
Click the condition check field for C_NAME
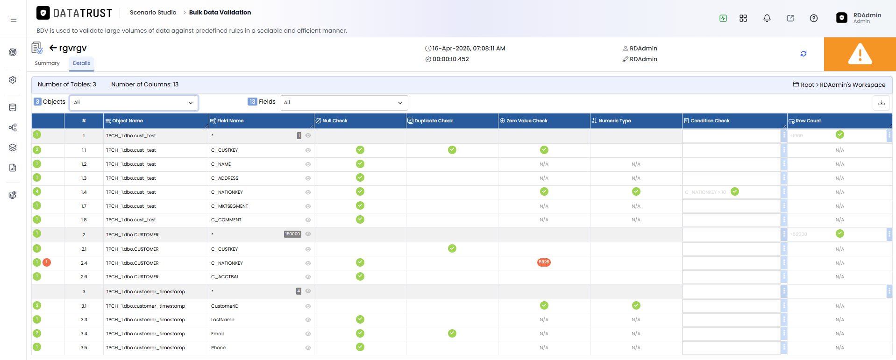731,164
